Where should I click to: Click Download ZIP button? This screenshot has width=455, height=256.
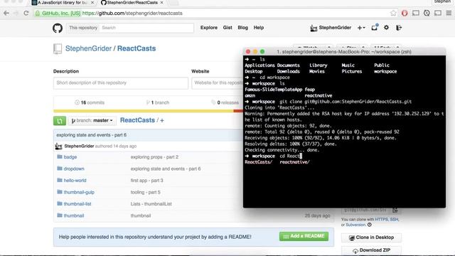[x=371, y=250]
